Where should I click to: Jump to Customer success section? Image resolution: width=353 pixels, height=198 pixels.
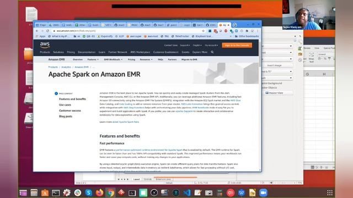(70, 111)
